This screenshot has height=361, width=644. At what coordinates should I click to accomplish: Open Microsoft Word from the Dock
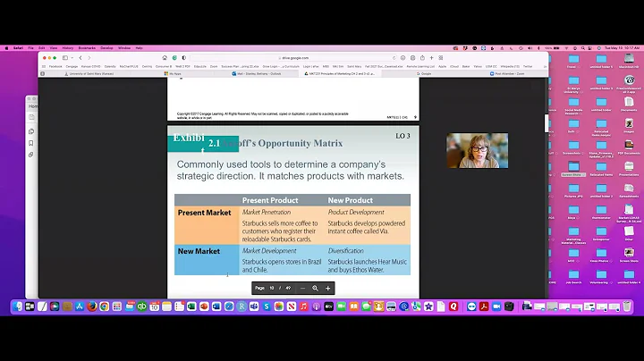click(216, 306)
